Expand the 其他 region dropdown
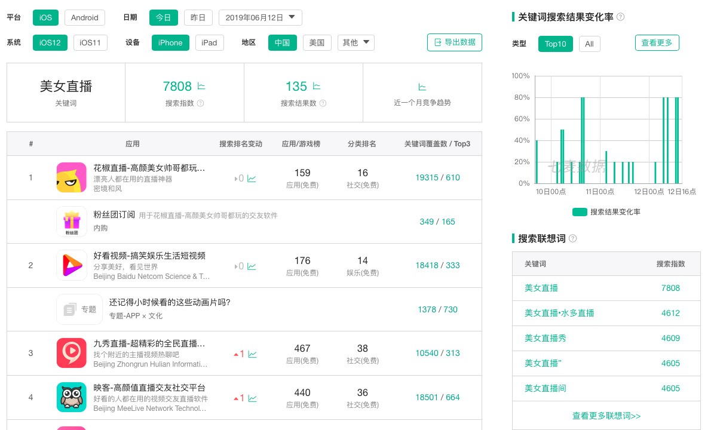Screen dimensions: 720x430 (x=356, y=42)
